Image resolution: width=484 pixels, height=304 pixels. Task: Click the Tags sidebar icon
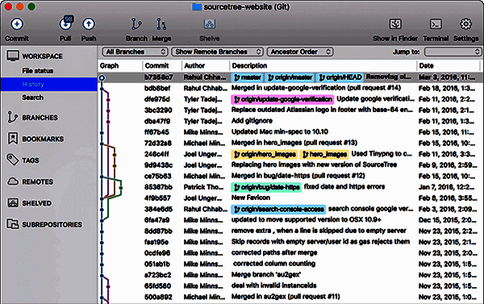click(x=13, y=160)
